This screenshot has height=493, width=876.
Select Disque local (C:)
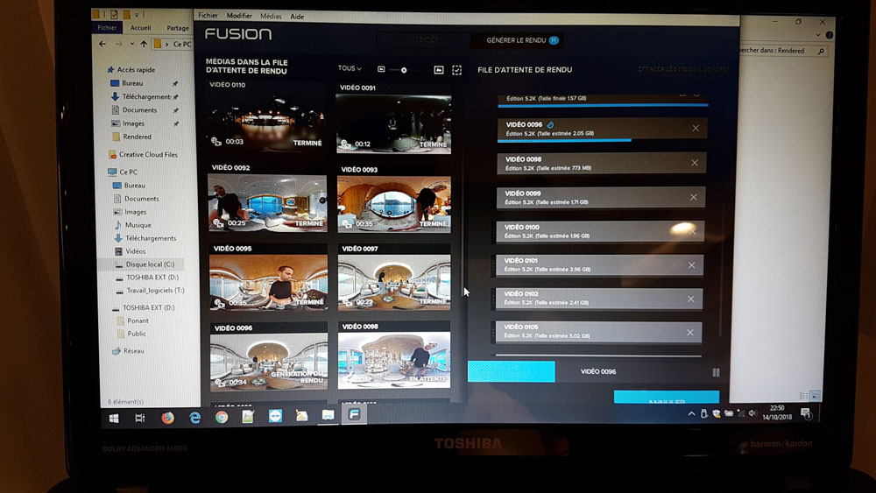click(145, 264)
